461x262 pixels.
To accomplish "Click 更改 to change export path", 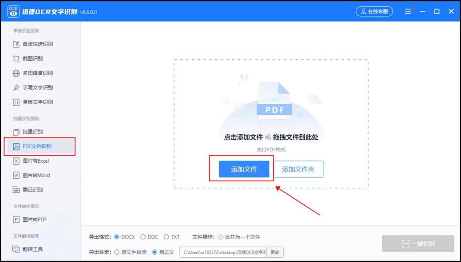I will (275, 252).
